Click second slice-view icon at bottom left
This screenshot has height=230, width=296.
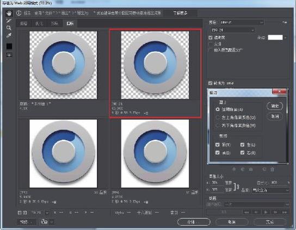(24, 213)
